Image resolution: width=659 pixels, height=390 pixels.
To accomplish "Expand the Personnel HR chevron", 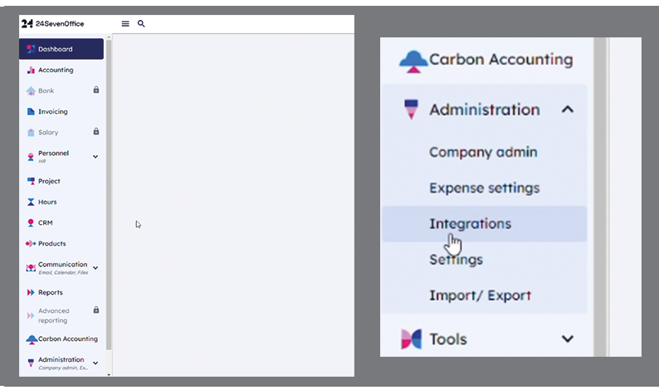I will 95,157.
